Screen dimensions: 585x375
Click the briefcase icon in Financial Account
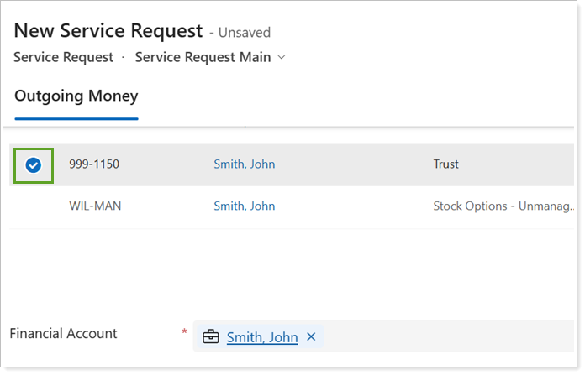coord(211,337)
